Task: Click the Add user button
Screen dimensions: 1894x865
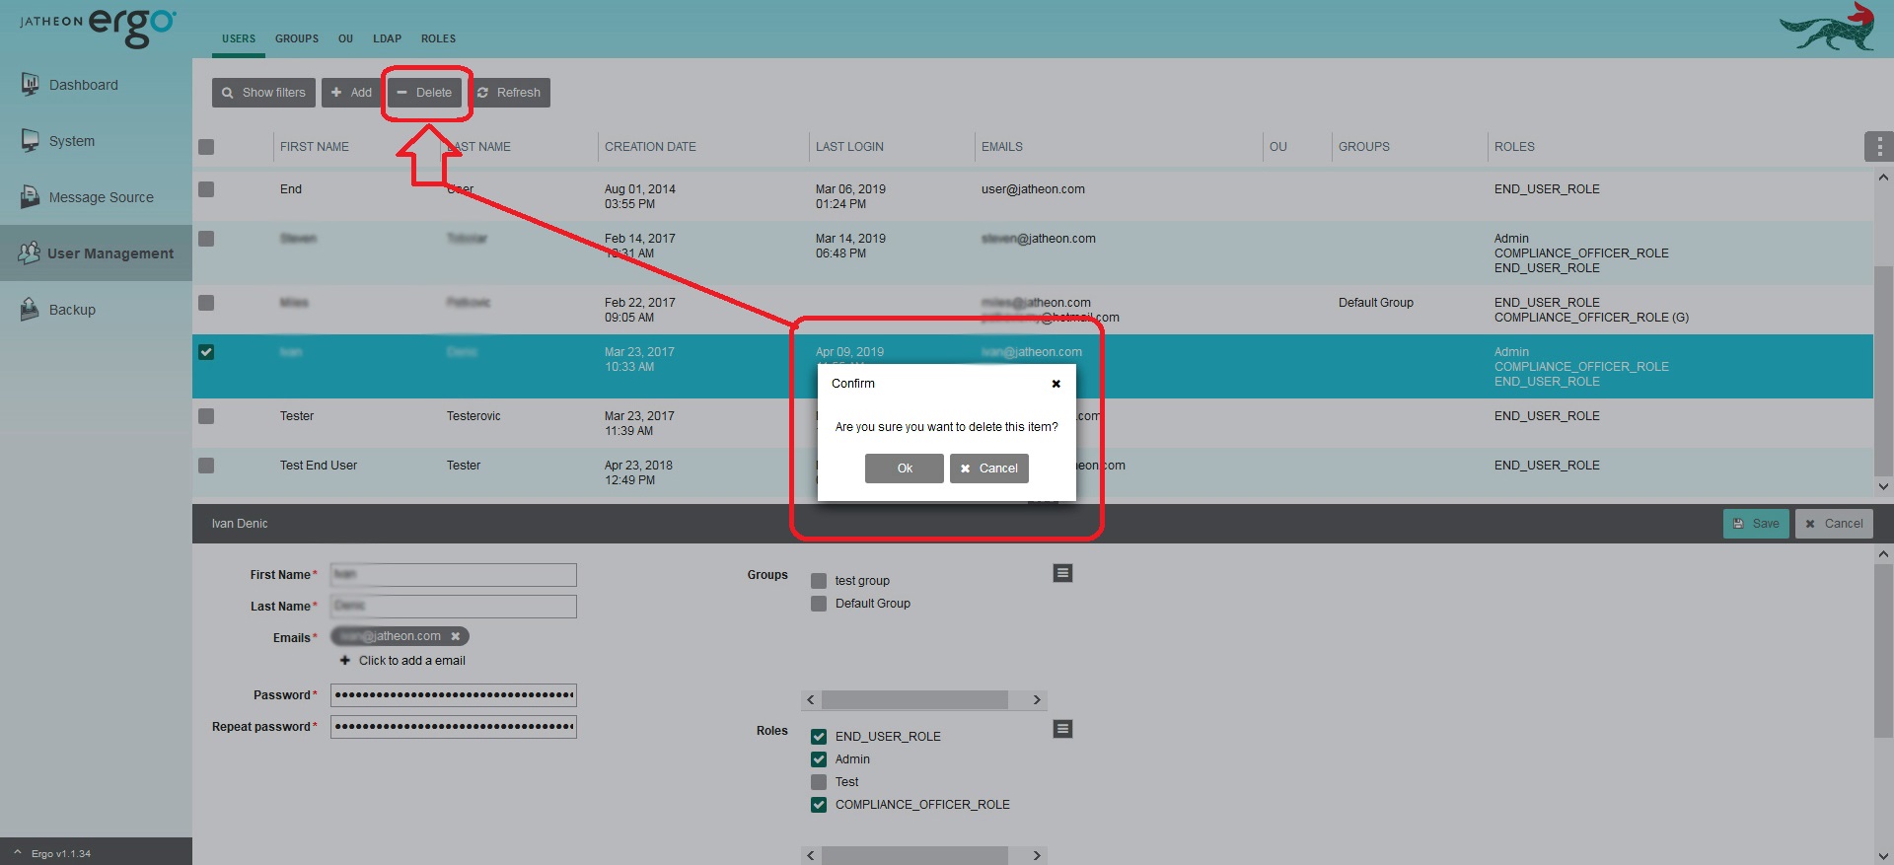Action: point(351,93)
